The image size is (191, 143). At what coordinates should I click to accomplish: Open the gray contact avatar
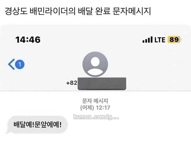[x=95, y=64]
